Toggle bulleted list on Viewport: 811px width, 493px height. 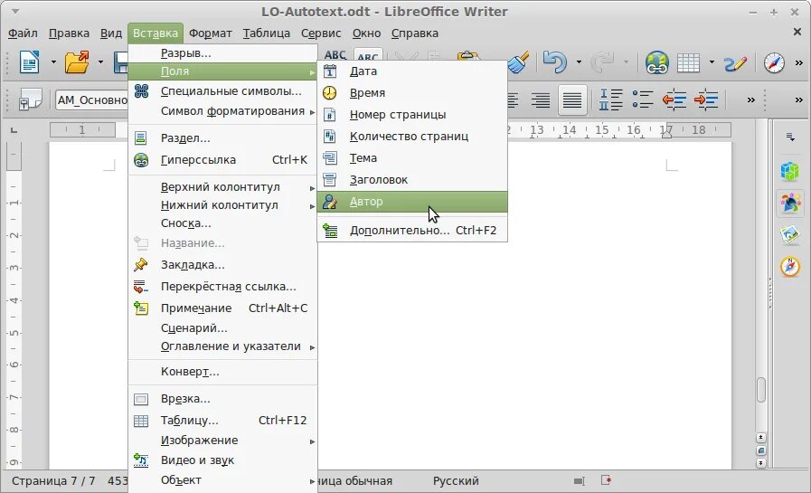(x=643, y=100)
